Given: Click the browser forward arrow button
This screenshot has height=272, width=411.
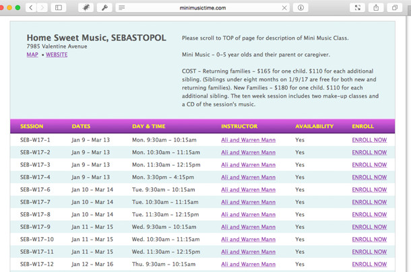Looking at the screenshot, I should click(43, 7).
